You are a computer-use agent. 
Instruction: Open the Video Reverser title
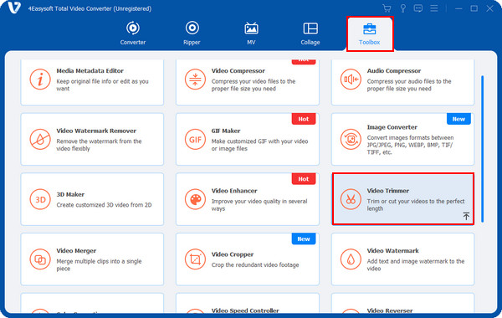pyautogui.click(x=390, y=310)
